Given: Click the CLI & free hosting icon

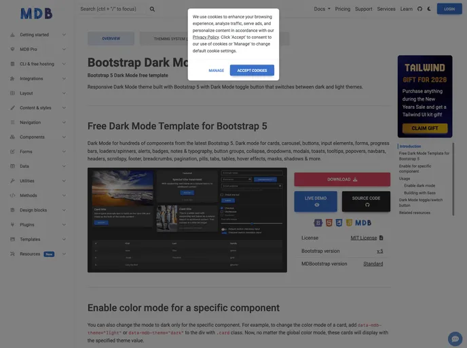Looking at the screenshot, I should coord(12,64).
